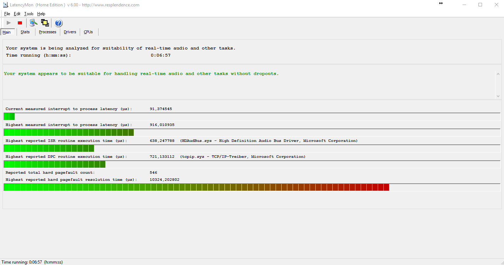Viewport: 504px width, 265px height.
Task: Click the LatencyMon title bar app icon
Action: [6, 5]
